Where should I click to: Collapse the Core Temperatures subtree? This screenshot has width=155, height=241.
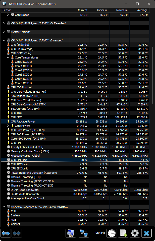8,57
